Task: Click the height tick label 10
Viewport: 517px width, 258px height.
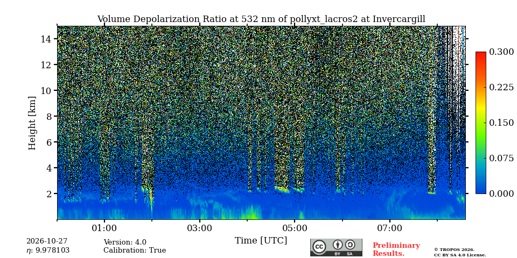Action: (46, 90)
